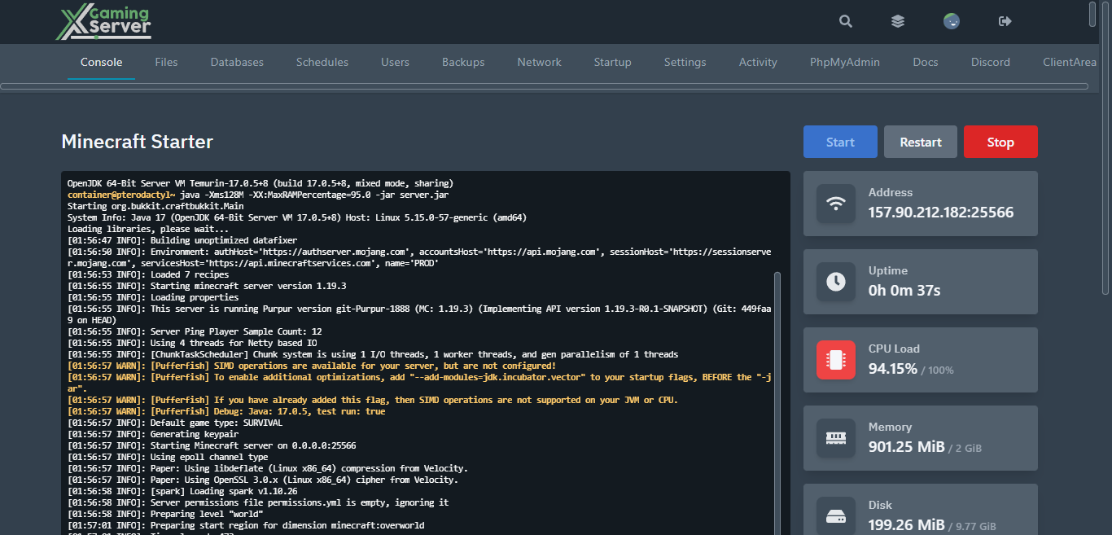This screenshot has height=535, width=1112.
Task: Click the horizontal tab bar scrollbar
Action: (x=544, y=86)
